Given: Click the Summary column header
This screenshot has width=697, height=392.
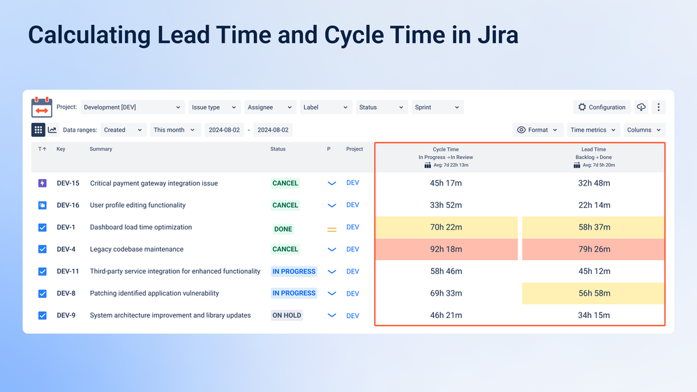Looking at the screenshot, I should pos(101,149).
